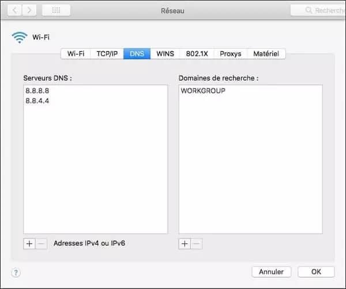This screenshot has width=346, height=289.
Task: Remove search domain with minus button
Action: 196,244
